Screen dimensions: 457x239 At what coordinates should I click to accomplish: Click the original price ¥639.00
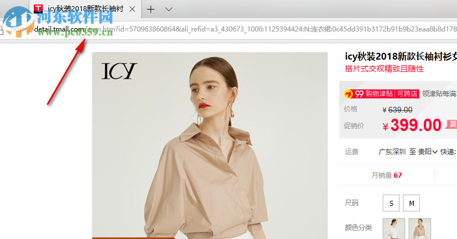point(397,110)
